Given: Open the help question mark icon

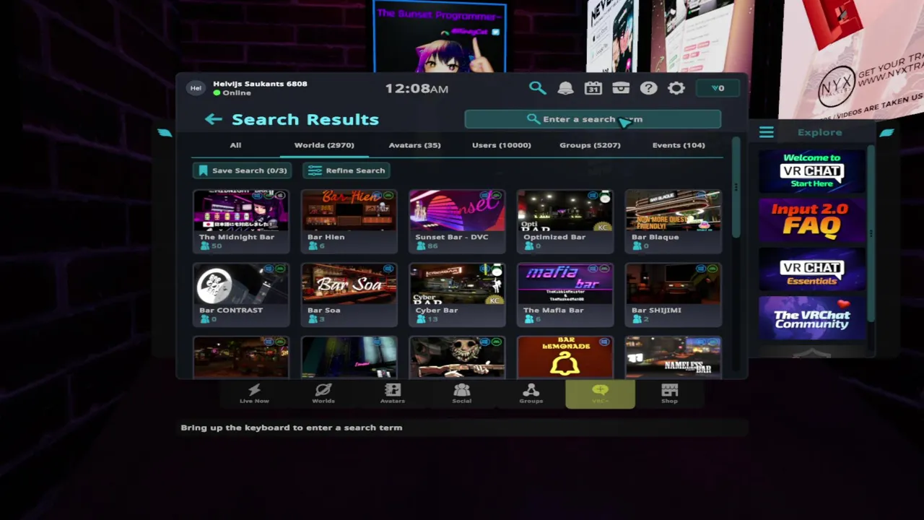Looking at the screenshot, I should (648, 88).
